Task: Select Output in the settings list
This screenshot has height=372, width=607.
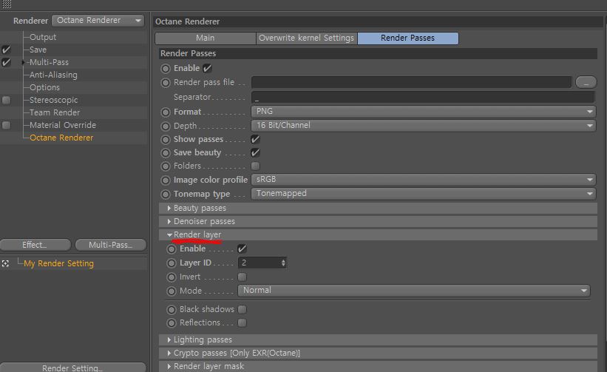Action: click(x=43, y=37)
